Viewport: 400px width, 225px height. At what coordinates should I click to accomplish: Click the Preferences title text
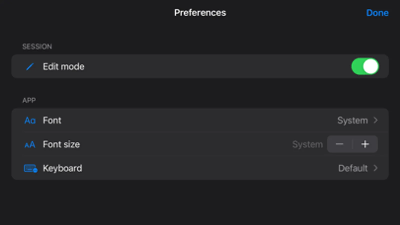pyautogui.click(x=200, y=13)
